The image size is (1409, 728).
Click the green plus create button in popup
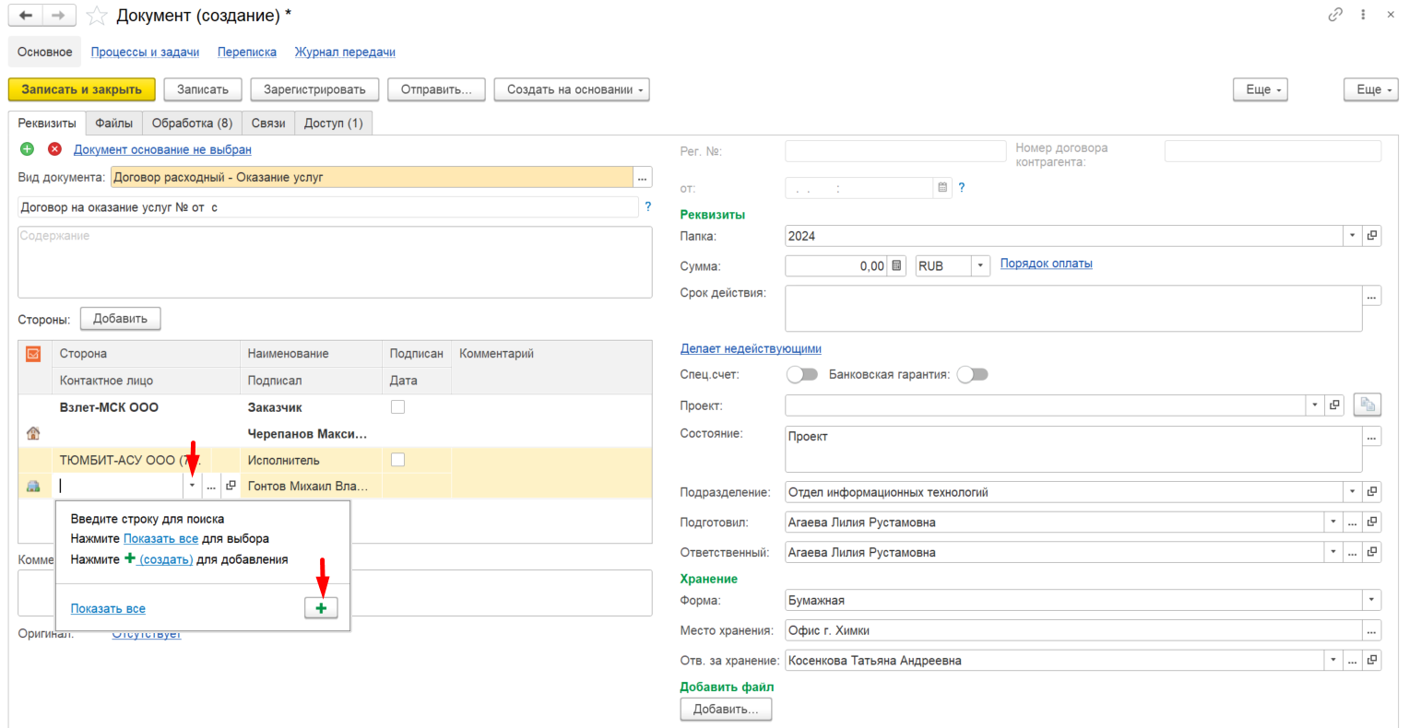(321, 608)
